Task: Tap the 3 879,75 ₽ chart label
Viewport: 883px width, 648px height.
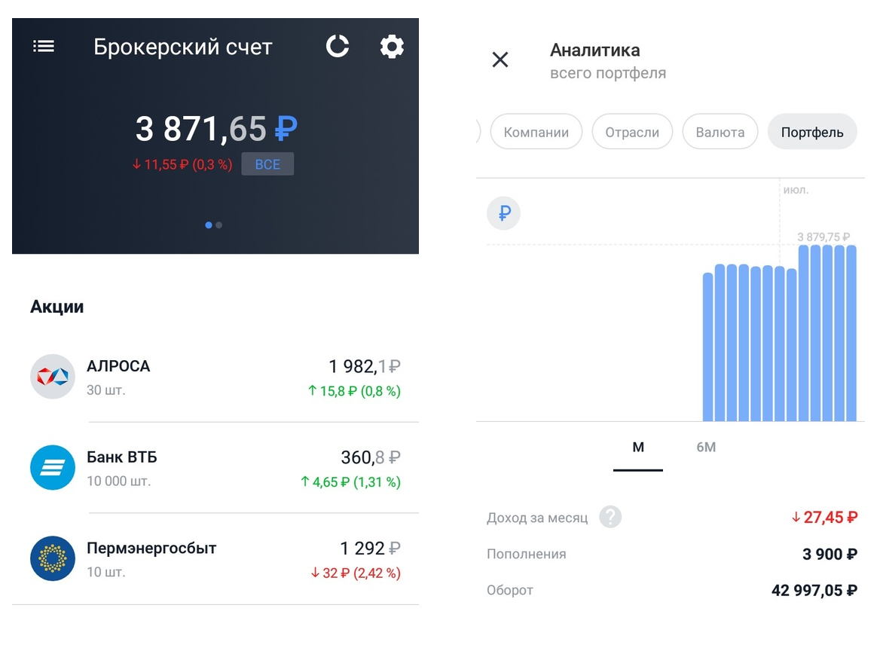Action: [823, 237]
